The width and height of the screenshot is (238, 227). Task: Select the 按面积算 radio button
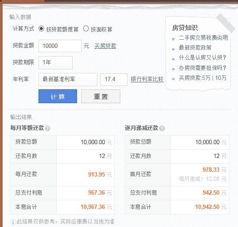point(86,28)
